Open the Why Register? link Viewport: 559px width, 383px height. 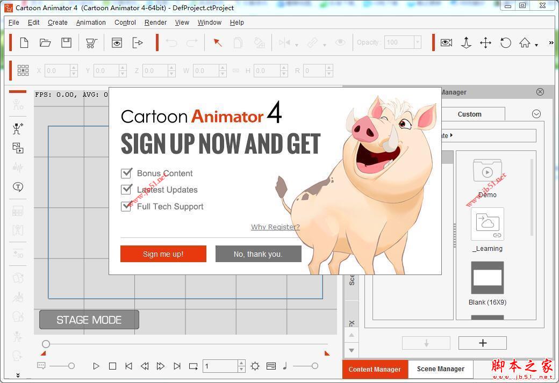tap(275, 227)
